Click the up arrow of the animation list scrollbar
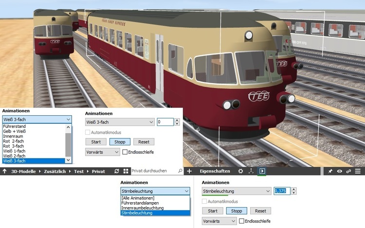The height and width of the screenshot is (228, 365). 68,127
